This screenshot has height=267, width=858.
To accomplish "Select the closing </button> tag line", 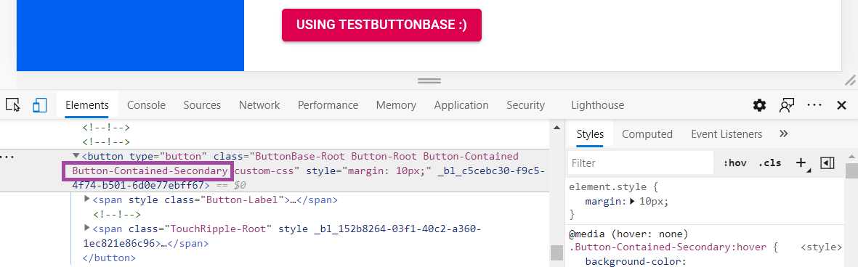I will [108, 257].
